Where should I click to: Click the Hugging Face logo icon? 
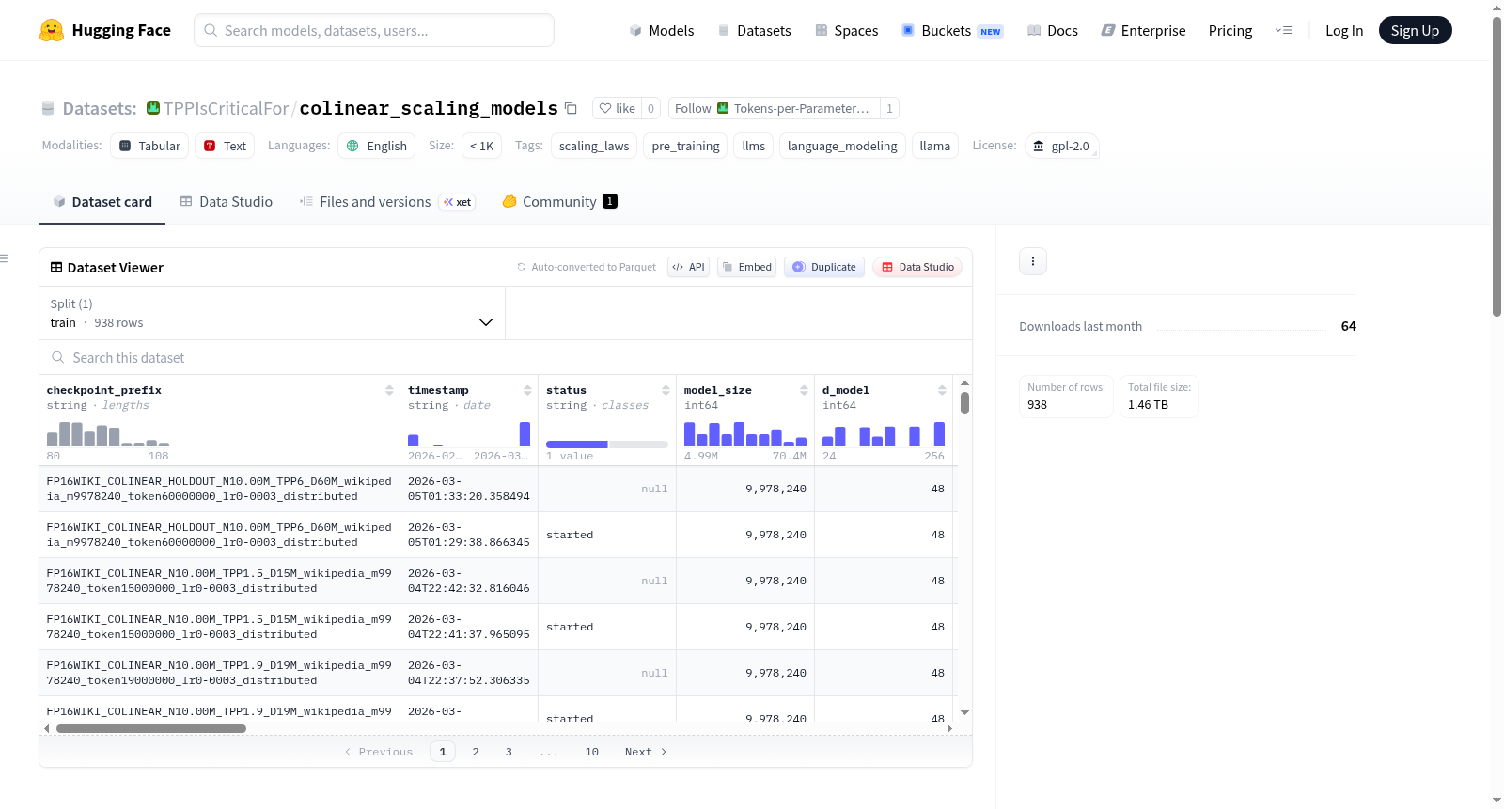click(x=52, y=30)
